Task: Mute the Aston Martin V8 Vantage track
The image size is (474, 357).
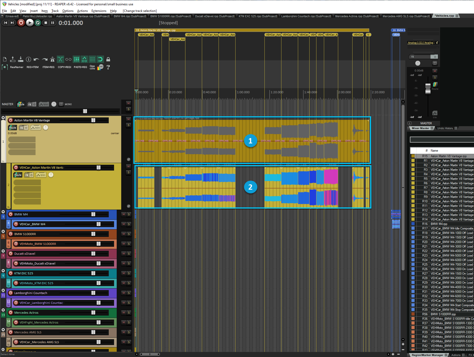Action: point(129,119)
